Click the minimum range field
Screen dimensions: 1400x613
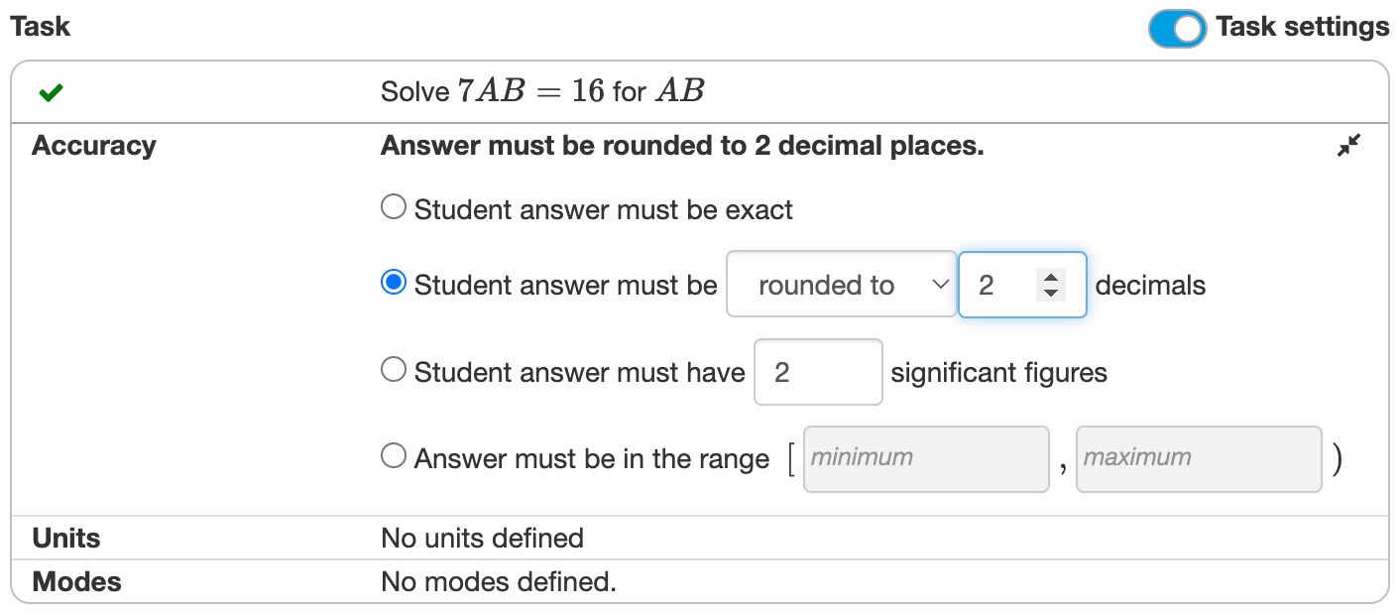pyautogui.click(x=925, y=458)
